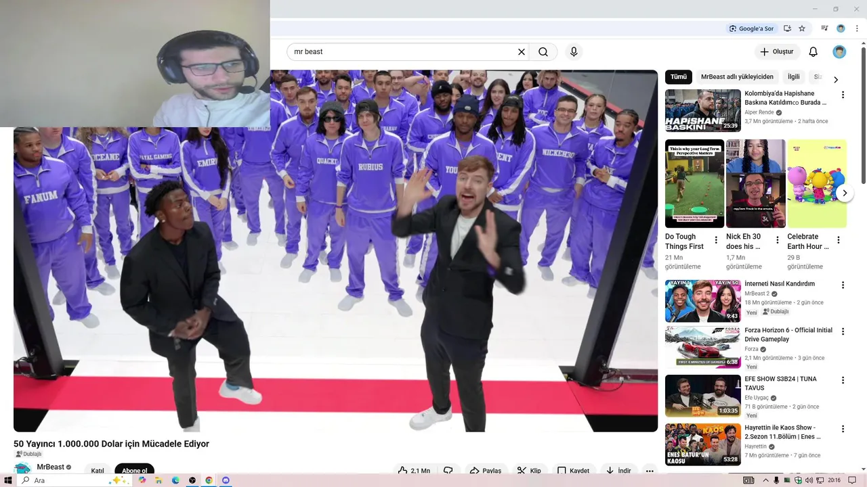This screenshot has height=487, width=867.
Task: Open Forza Horizon 6 gameplay thumbnail
Action: 702,348
